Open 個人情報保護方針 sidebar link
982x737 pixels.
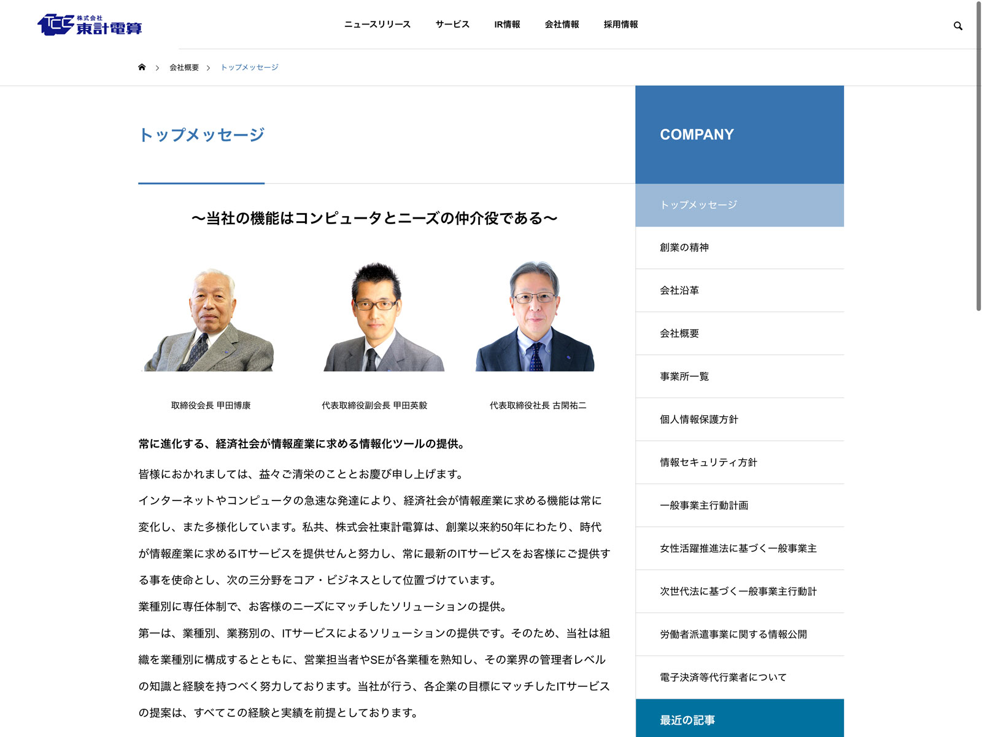pyautogui.click(x=699, y=419)
